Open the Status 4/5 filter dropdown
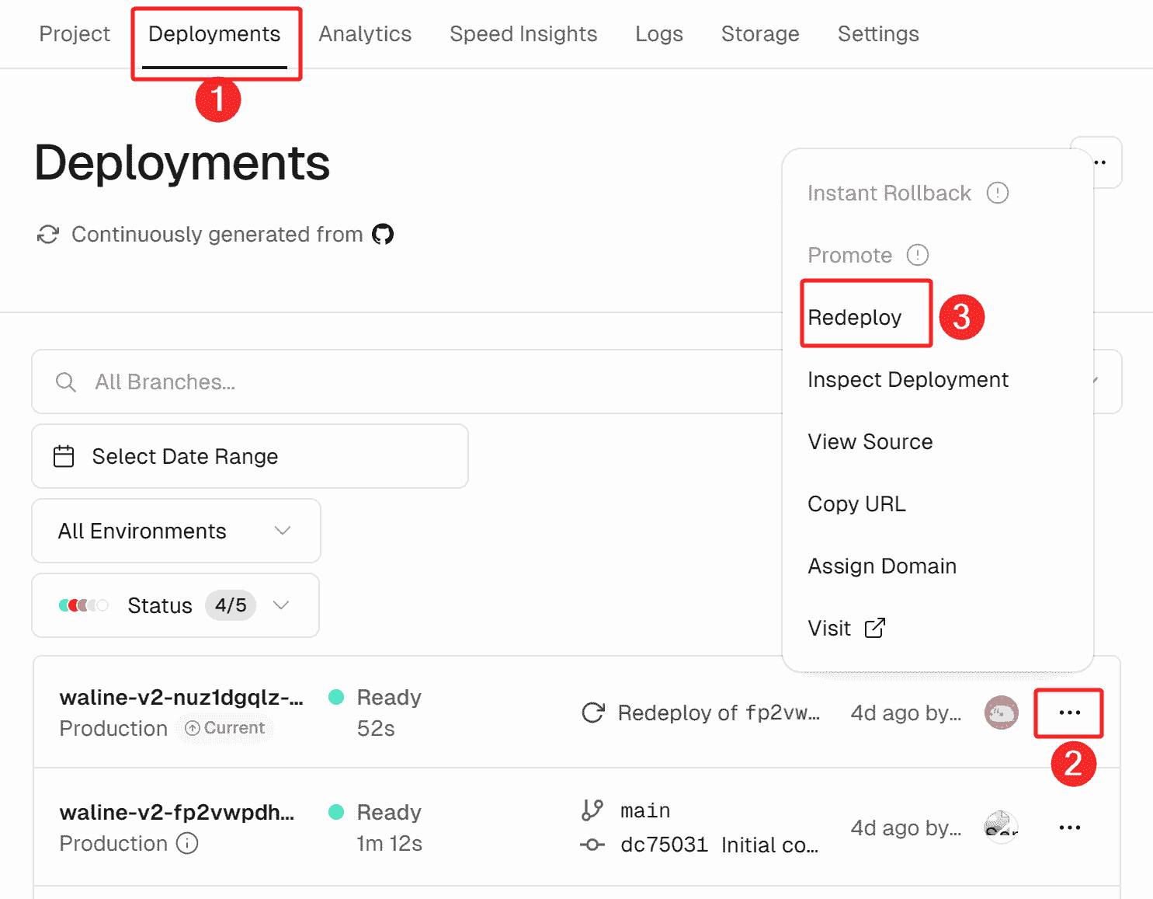This screenshot has height=899, width=1153. point(175,605)
